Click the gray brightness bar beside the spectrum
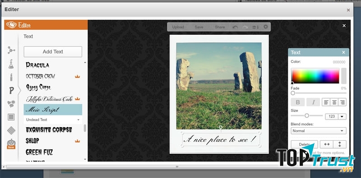This screenshot has height=178, width=361. click(344, 76)
